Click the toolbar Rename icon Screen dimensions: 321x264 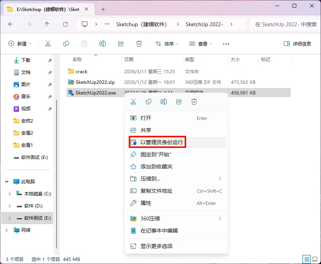102,44
